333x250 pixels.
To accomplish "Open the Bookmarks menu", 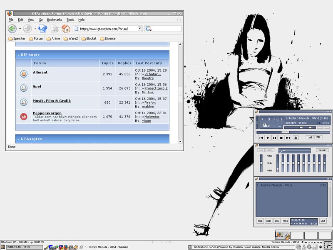I will (x=55, y=20).
